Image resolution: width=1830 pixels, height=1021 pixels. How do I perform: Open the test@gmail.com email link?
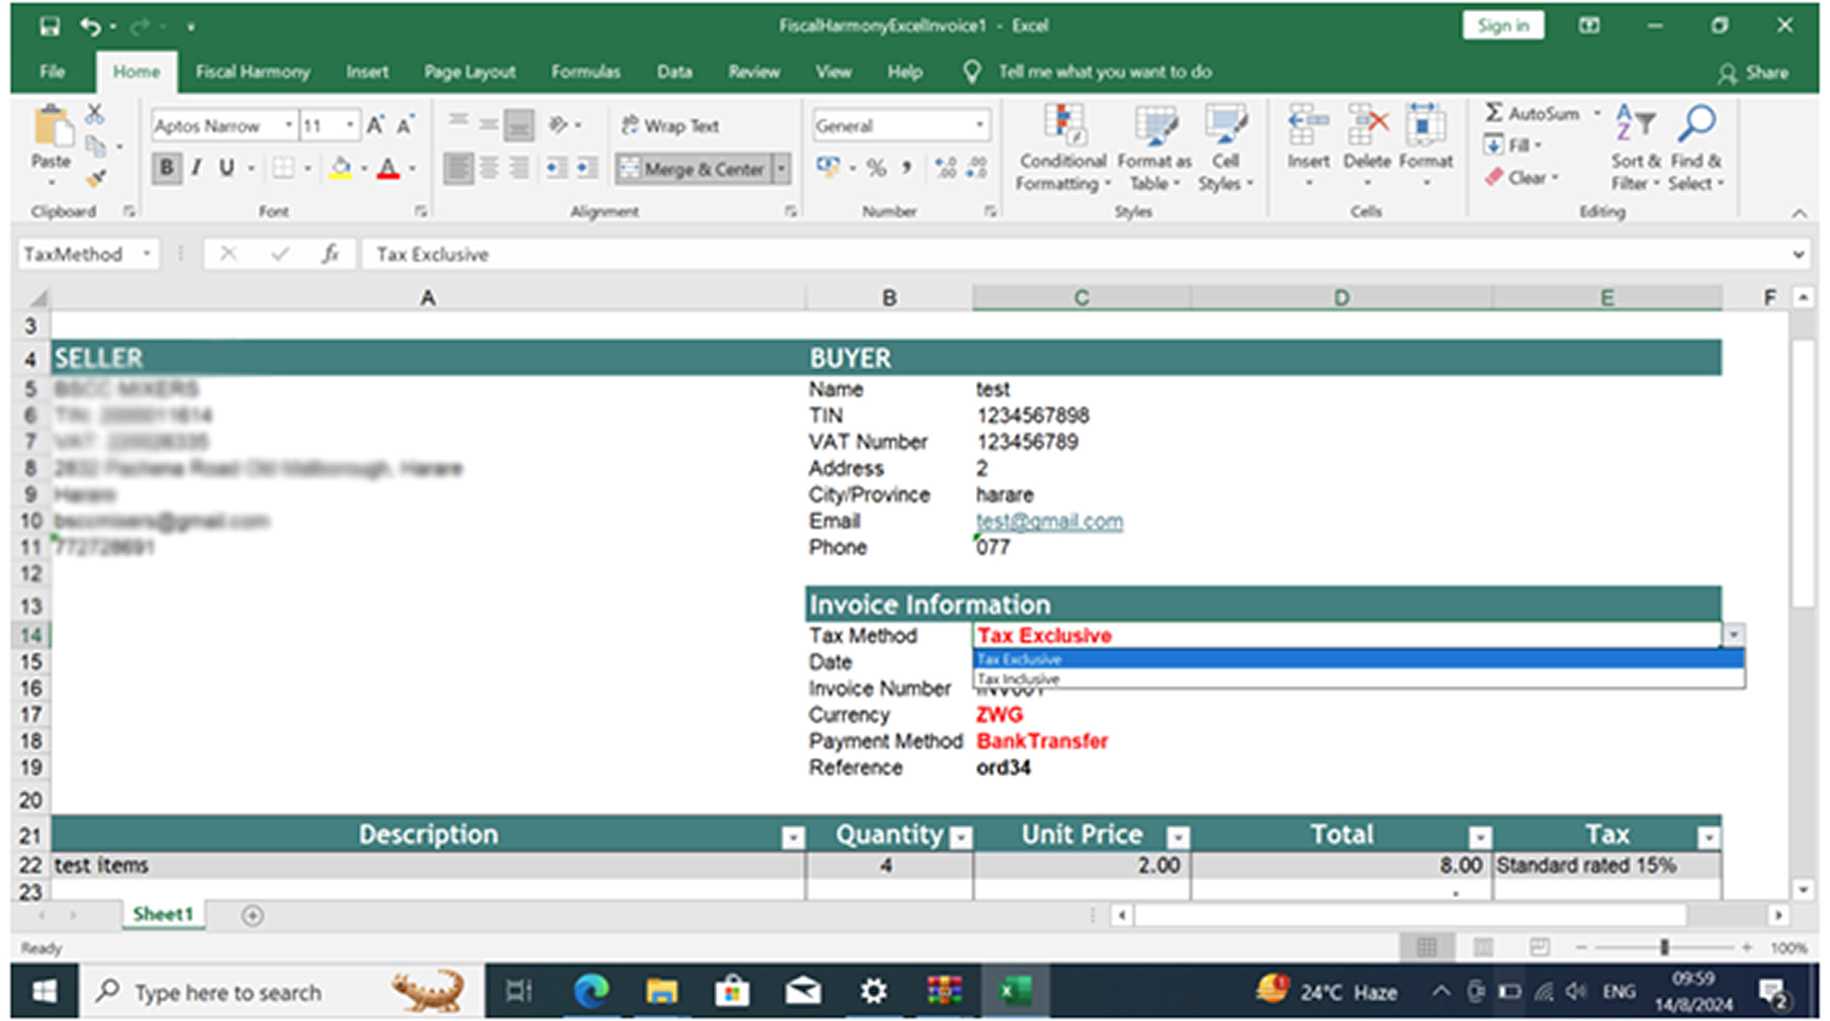[x=1049, y=521]
